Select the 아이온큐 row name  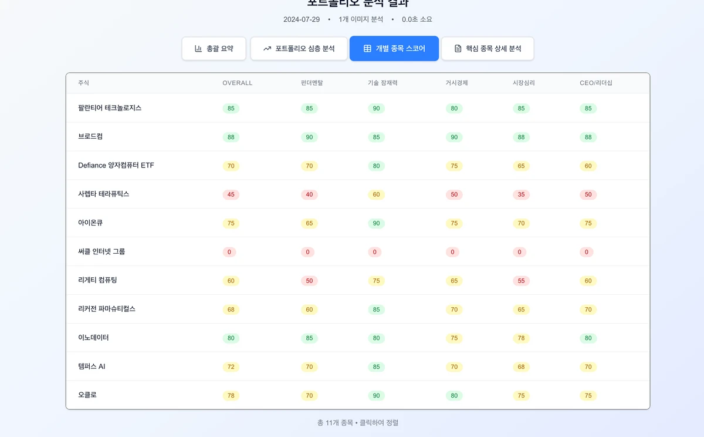[90, 223]
